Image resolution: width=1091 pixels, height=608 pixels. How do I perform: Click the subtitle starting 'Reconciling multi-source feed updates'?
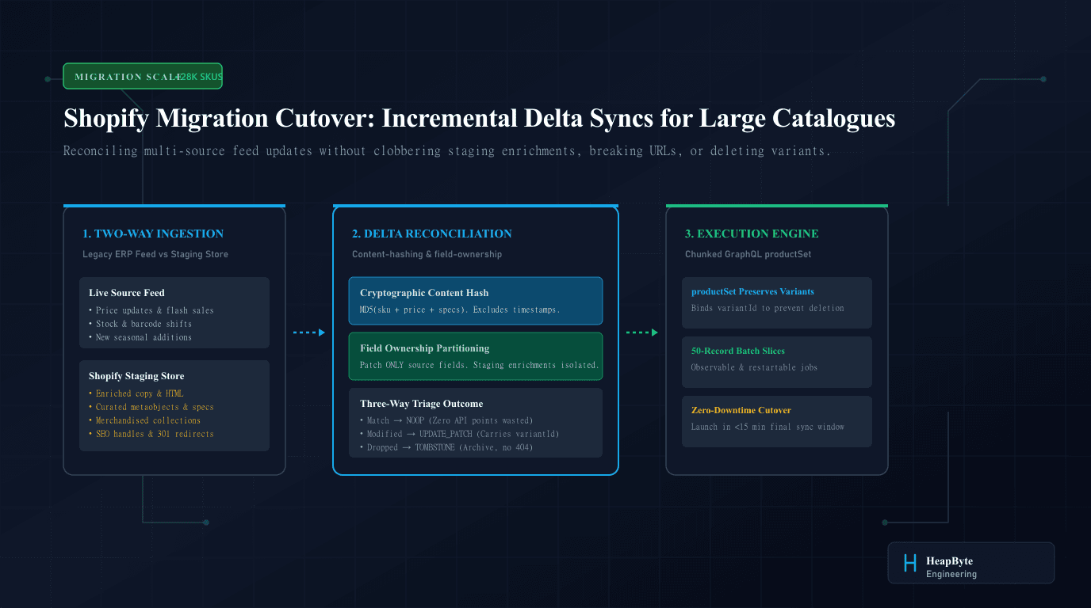tap(447, 150)
